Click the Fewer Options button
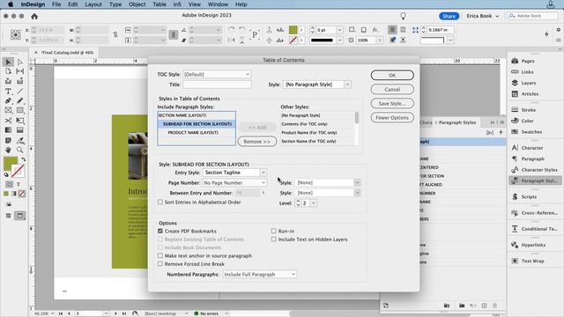The width and height of the screenshot is (564, 317). (x=392, y=117)
